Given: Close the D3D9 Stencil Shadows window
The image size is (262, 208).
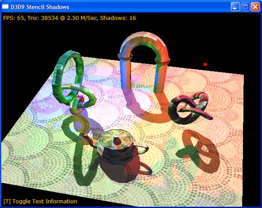Looking at the screenshot, I should click(x=255, y=7).
